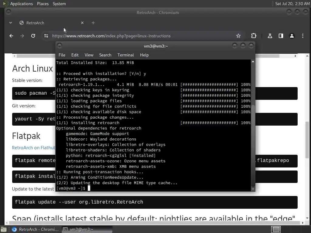Click the 'Stable version:' label
This screenshot has height=233, width=311.
click(x=27, y=80)
